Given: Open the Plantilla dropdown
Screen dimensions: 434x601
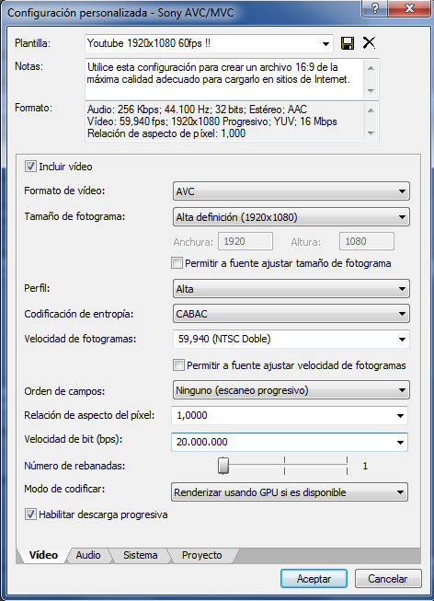Looking at the screenshot, I should [209, 43].
